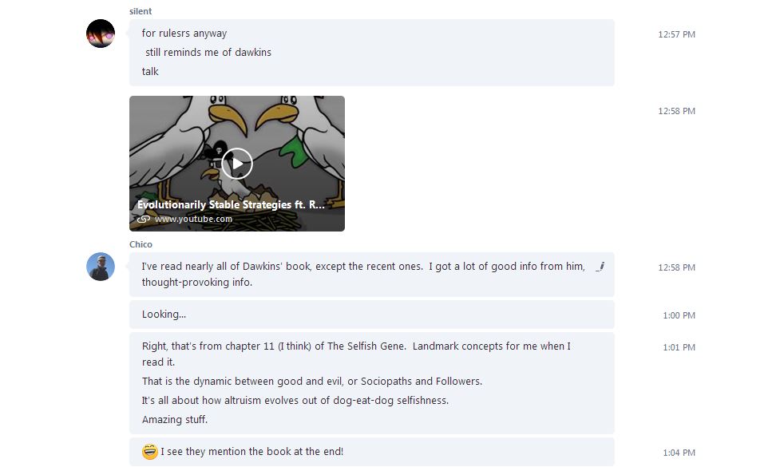Click the sender name Chico
The height and width of the screenshot is (467, 784).
[x=141, y=244]
